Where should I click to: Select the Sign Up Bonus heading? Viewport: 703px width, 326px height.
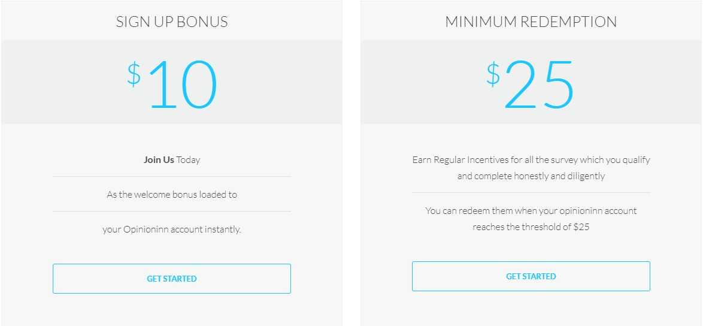point(172,22)
